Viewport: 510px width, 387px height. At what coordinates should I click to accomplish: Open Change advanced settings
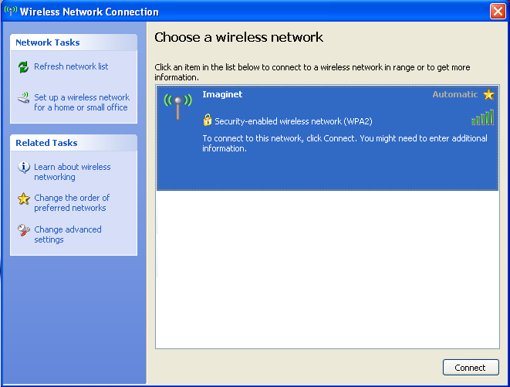click(68, 234)
